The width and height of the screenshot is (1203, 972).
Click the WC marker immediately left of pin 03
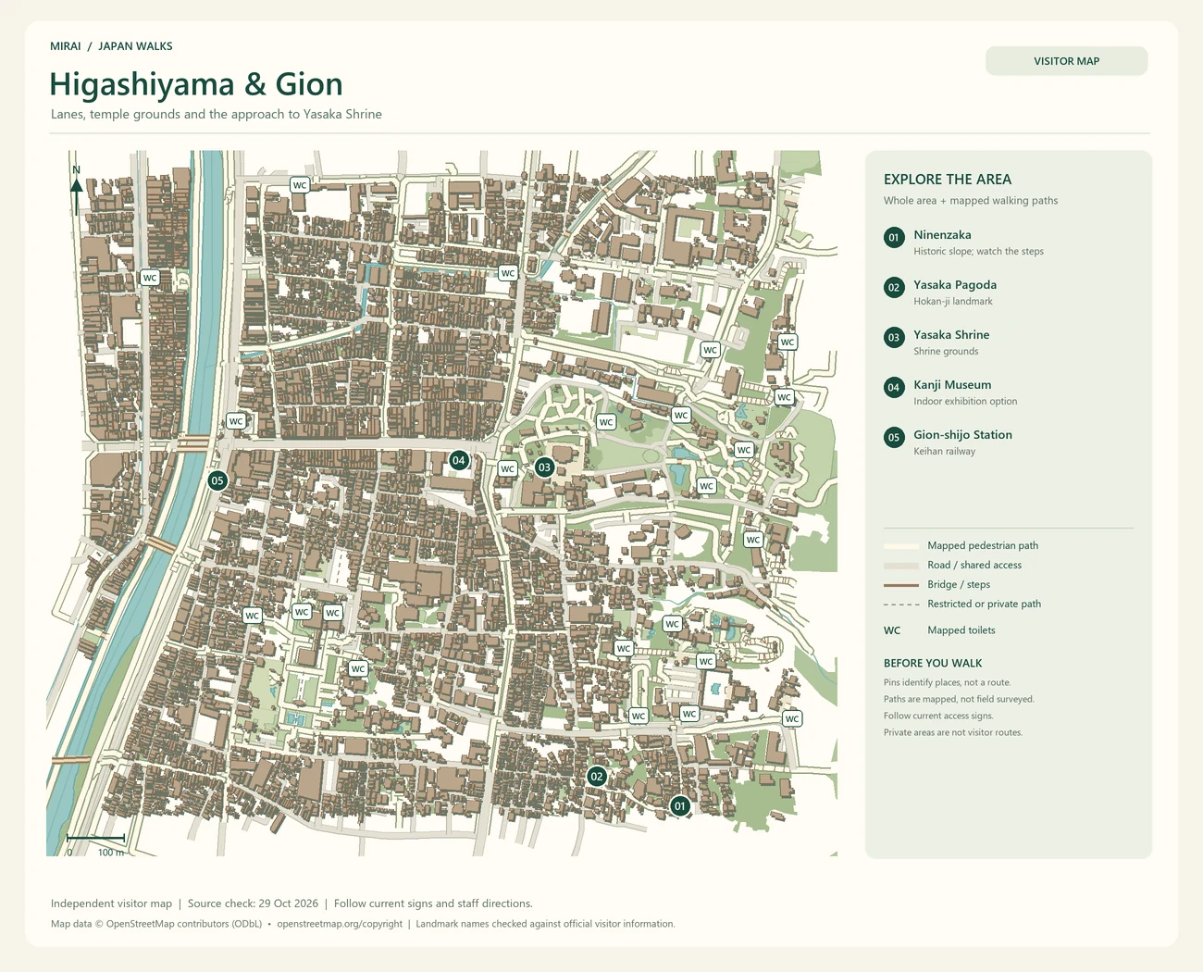tap(508, 468)
